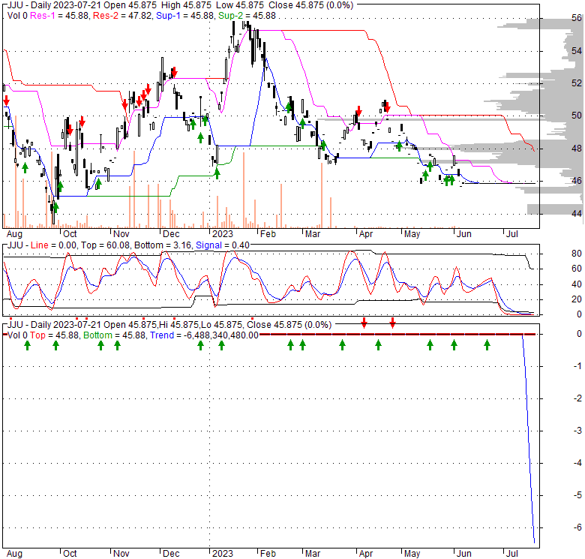Click the 60 level on oscillator axis
The image size is (585, 559).
point(577,269)
